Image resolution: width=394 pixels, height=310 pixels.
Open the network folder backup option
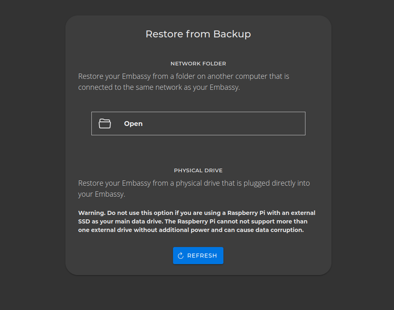pyautogui.click(x=198, y=124)
